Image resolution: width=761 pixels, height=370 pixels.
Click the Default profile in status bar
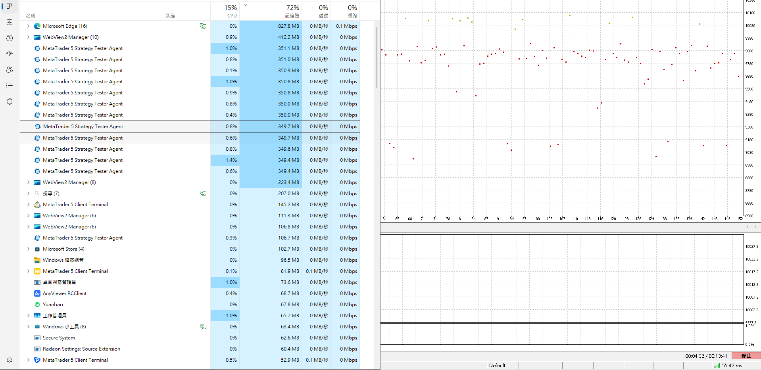click(x=497, y=366)
